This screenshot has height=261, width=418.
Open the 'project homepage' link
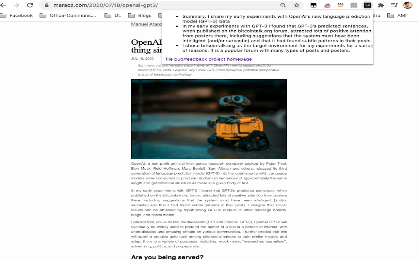230,59
